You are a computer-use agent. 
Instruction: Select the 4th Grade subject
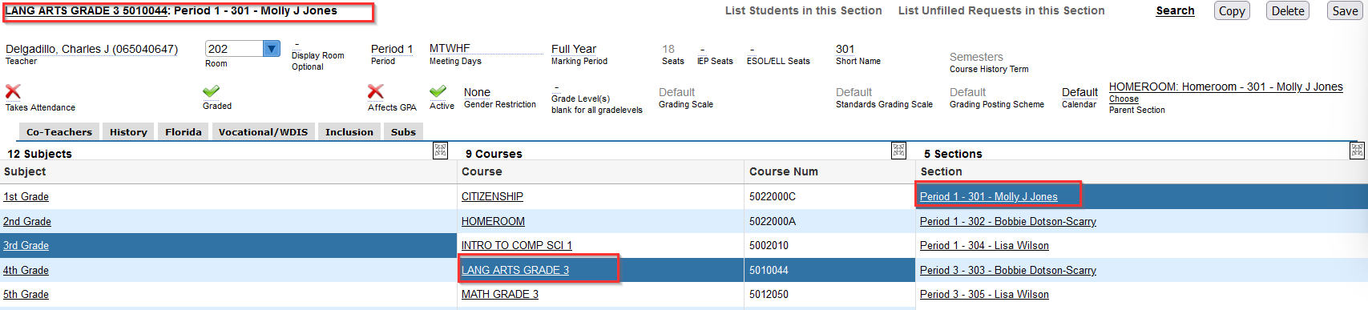[x=26, y=270]
